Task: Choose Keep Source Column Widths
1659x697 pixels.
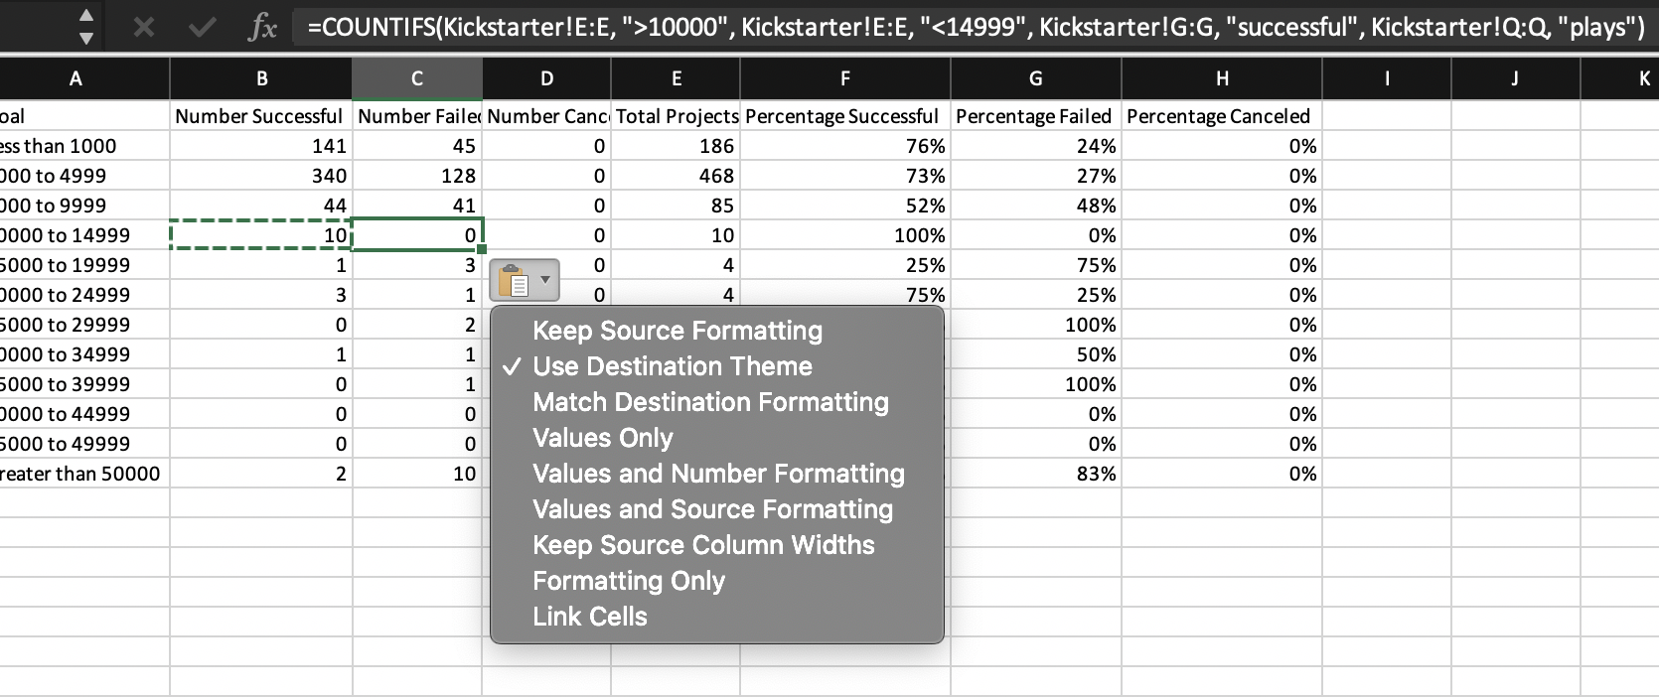Action: pos(703,545)
